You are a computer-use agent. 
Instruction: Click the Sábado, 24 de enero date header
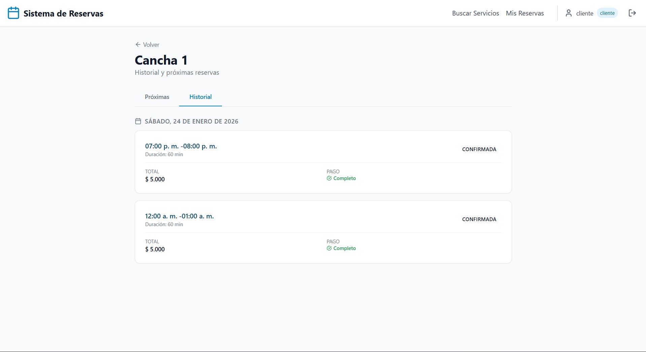[x=191, y=121]
